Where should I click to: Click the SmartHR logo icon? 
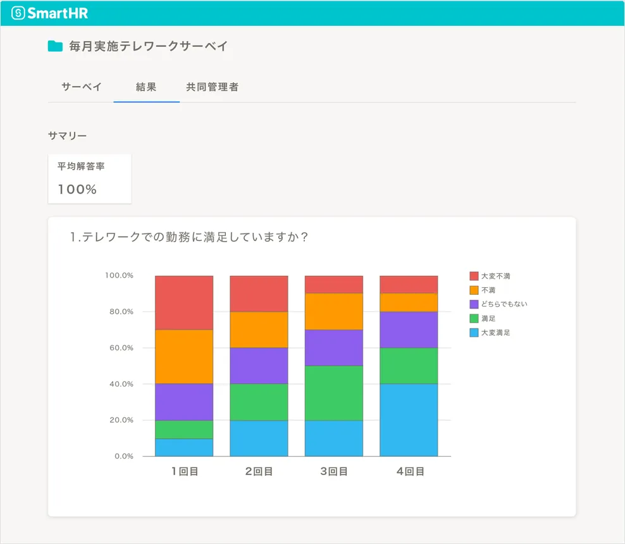tap(18, 12)
